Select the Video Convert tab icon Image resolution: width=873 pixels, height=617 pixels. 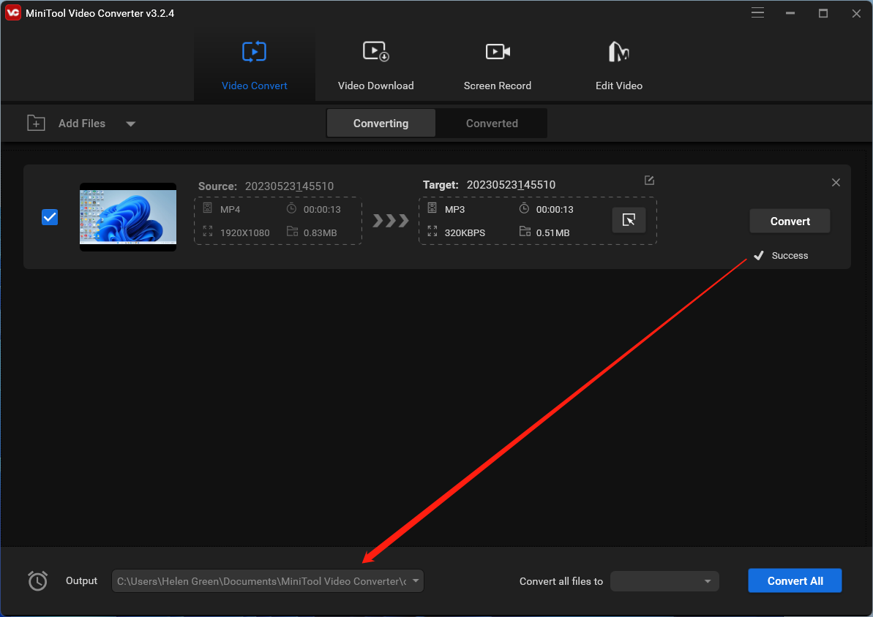pyautogui.click(x=254, y=51)
